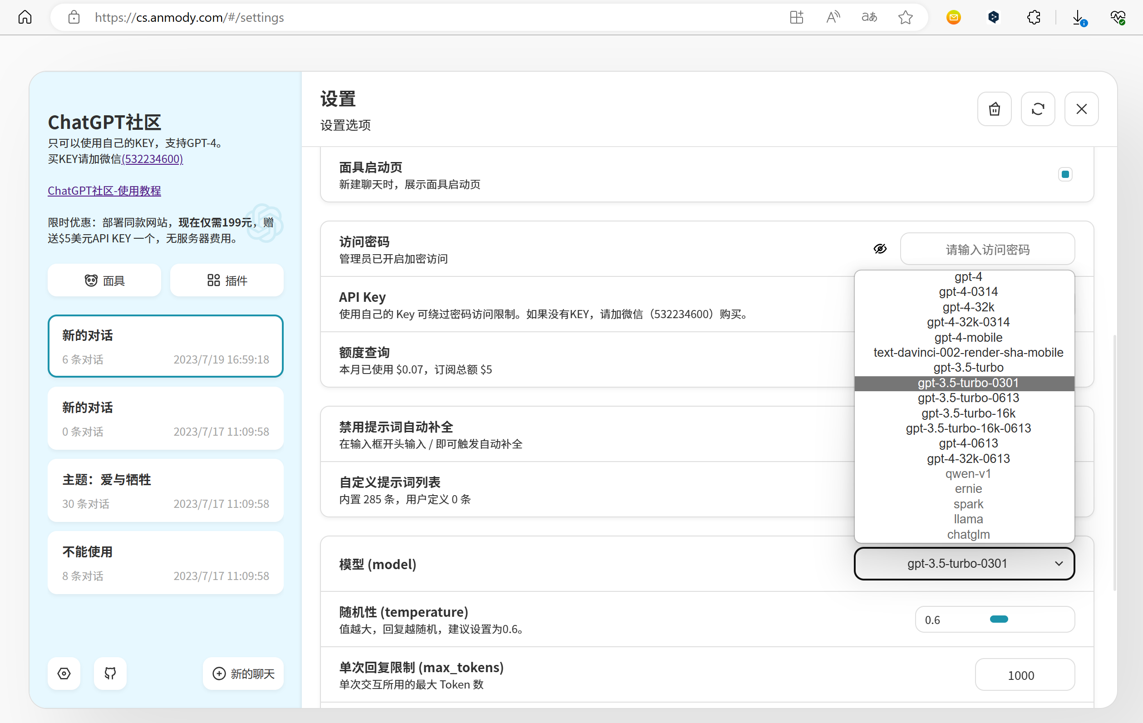Open browser essentials heart icon
Viewport: 1143px width, 723px height.
coord(1118,18)
